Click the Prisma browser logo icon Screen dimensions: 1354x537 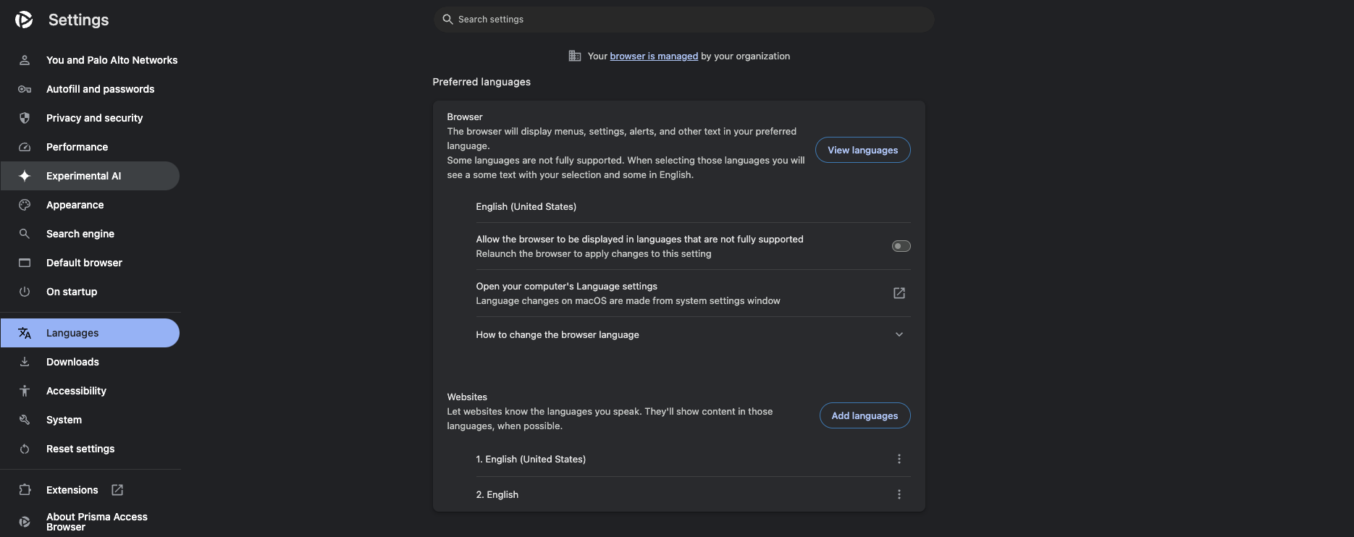click(24, 20)
